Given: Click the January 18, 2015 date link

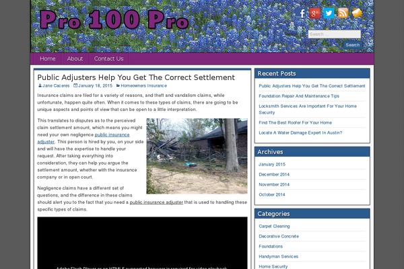Looking at the screenshot, I should tap(95, 85).
